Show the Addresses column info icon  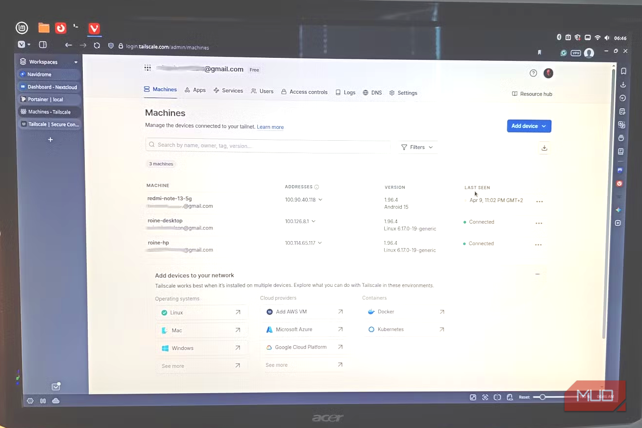317,187
